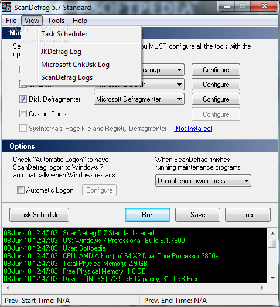The height and width of the screenshot is (307, 280).
Task: Open ScanDefrag Logs menu entry
Action: (x=81, y=77)
